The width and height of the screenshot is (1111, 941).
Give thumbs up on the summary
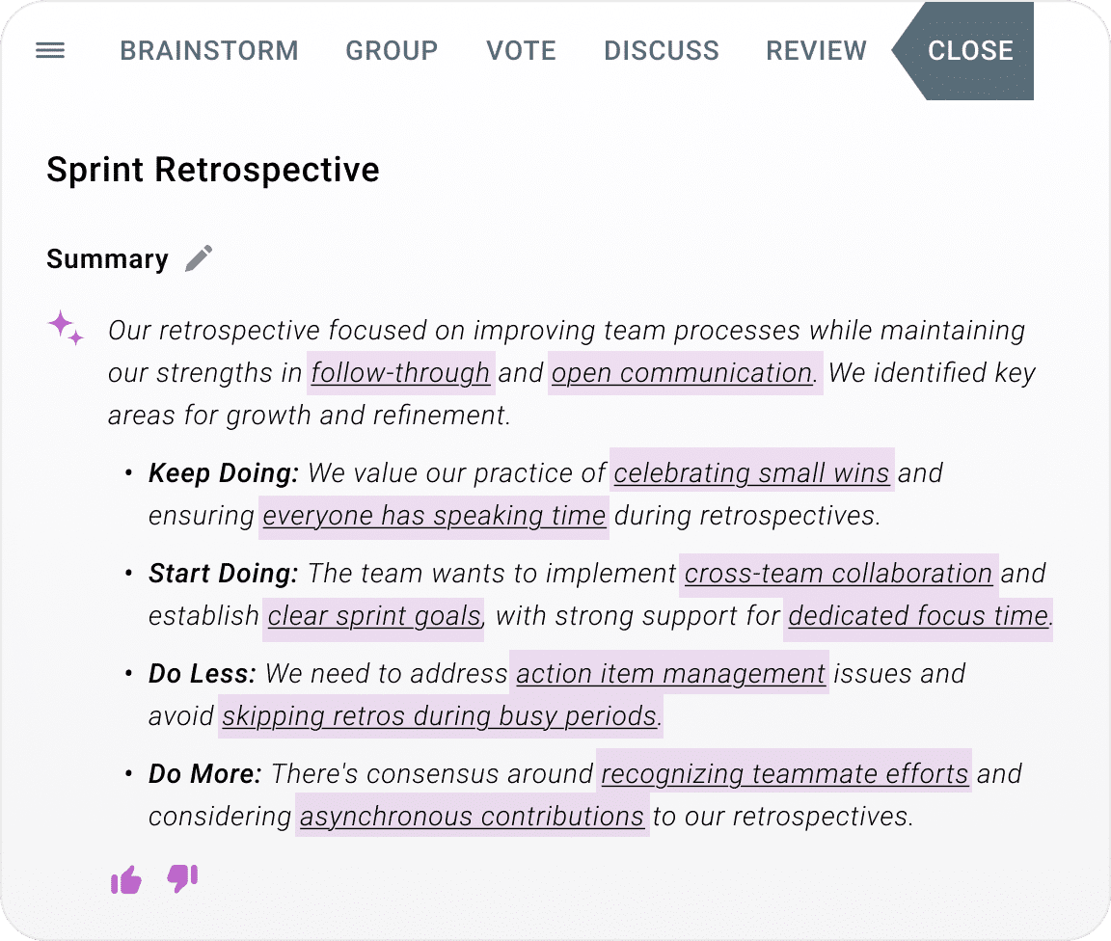point(126,879)
